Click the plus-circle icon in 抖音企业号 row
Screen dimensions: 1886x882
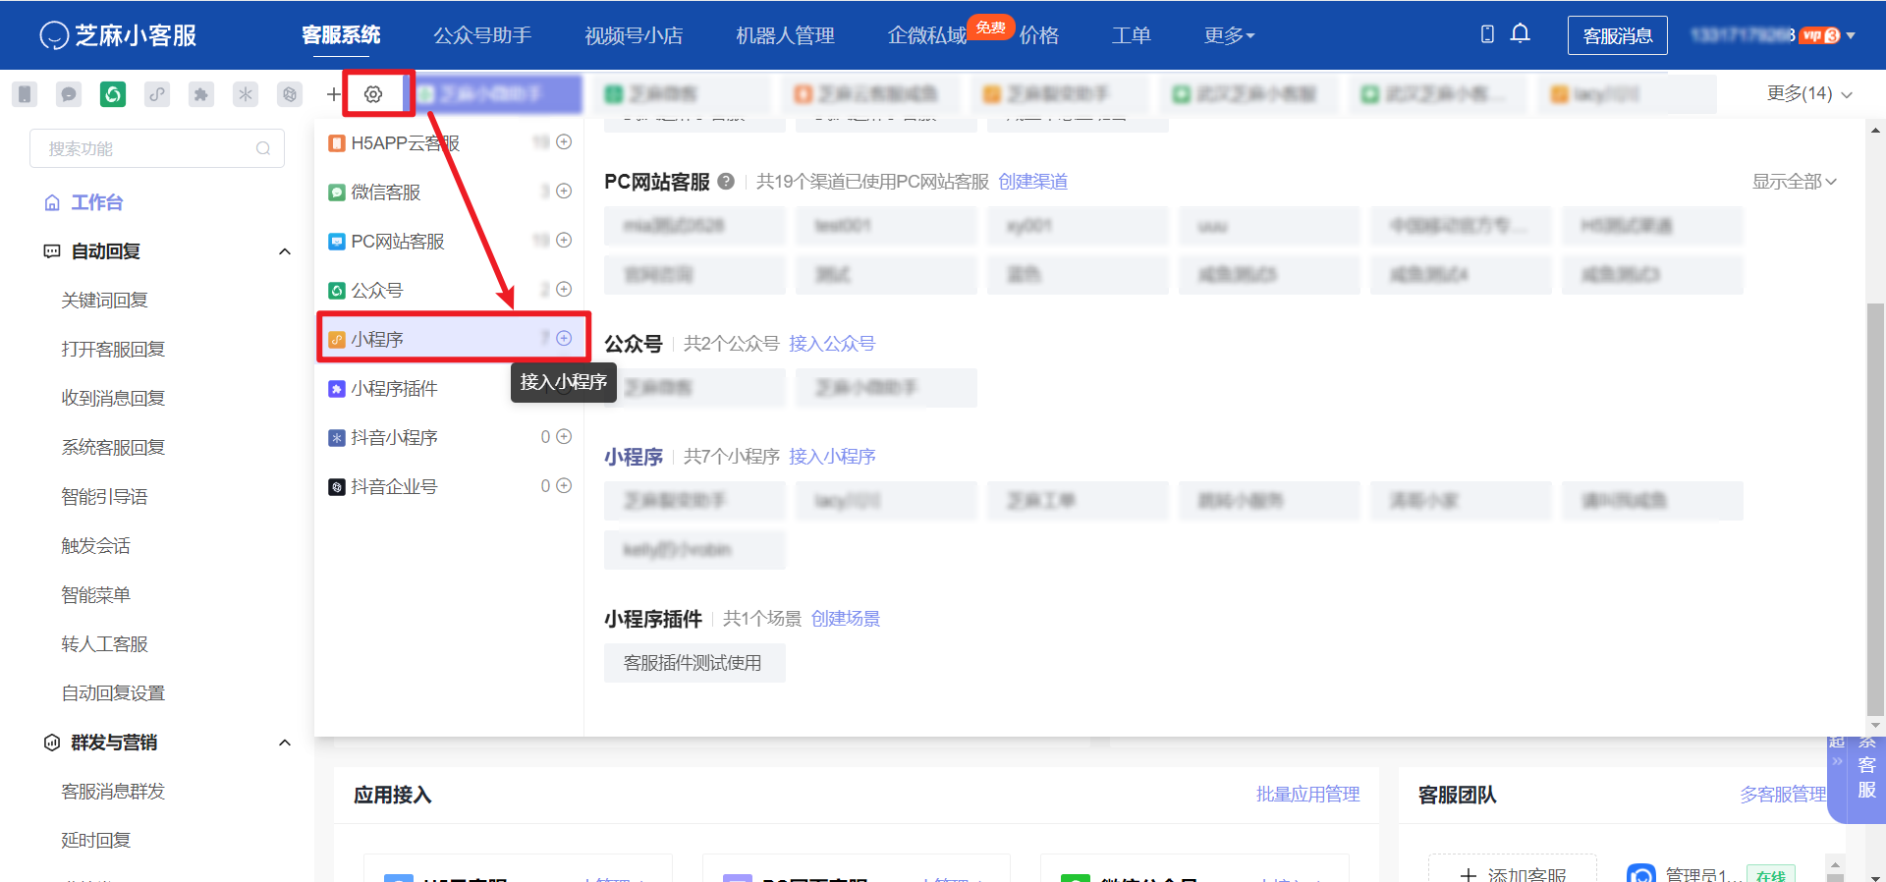(564, 486)
